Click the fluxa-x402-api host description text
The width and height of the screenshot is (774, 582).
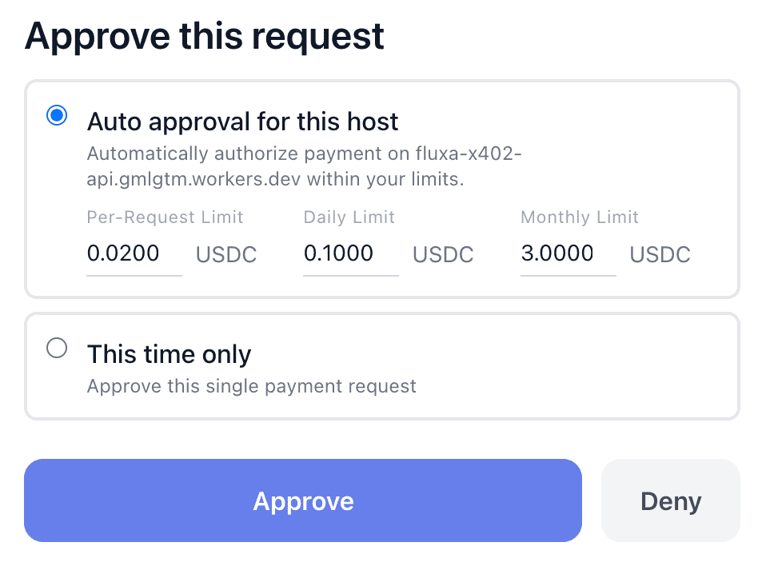304,165
